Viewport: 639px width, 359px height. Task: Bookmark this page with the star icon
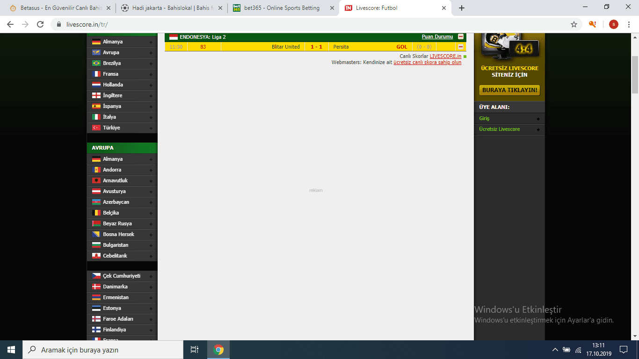coord(574,24)
